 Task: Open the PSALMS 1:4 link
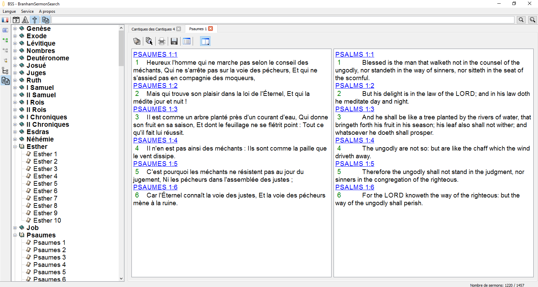pyautogui.click(x=355, y=140)
